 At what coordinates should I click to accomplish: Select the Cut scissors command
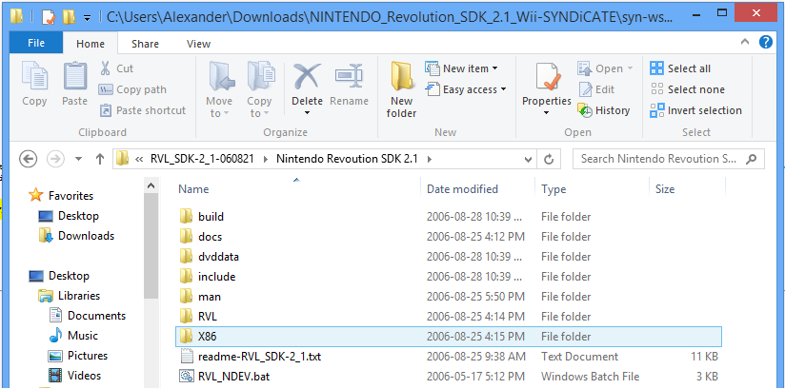click(x=116, y=68)
